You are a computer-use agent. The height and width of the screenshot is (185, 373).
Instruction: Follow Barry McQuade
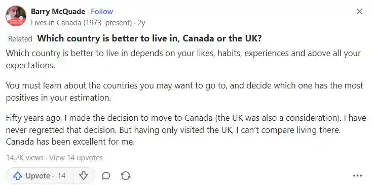[x=102, y=12]
